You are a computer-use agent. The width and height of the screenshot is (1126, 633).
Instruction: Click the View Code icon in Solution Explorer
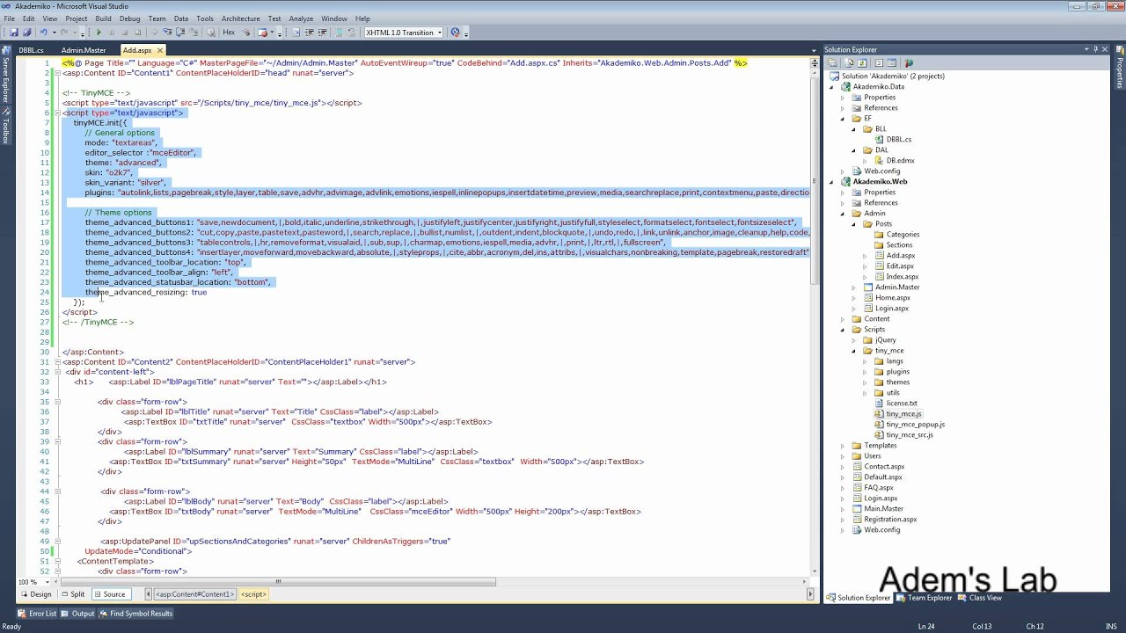[879, 62]
